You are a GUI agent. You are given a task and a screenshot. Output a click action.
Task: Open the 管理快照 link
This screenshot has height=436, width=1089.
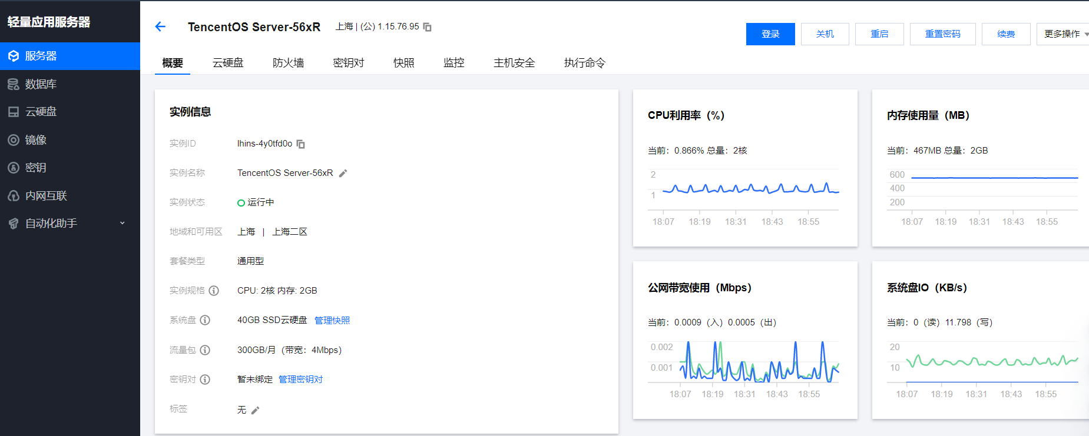pyautogui.click(x=332, y=320)
